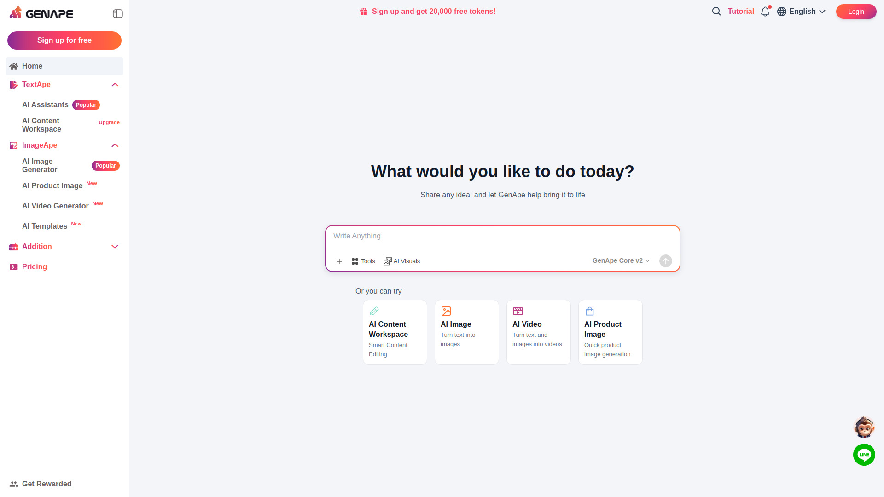Open the English language dropdown
The image size is (884, 497).
(x=802, y=12)
